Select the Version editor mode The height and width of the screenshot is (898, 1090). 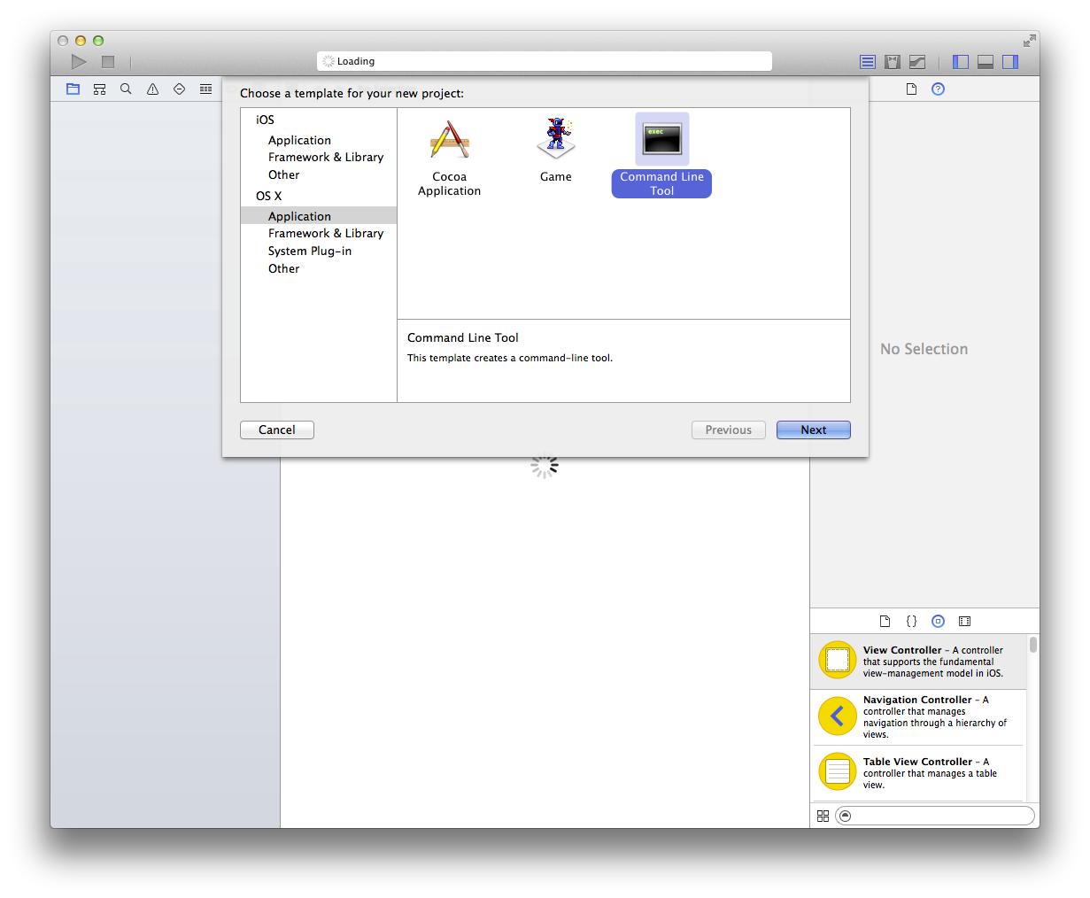coord(917,62)
